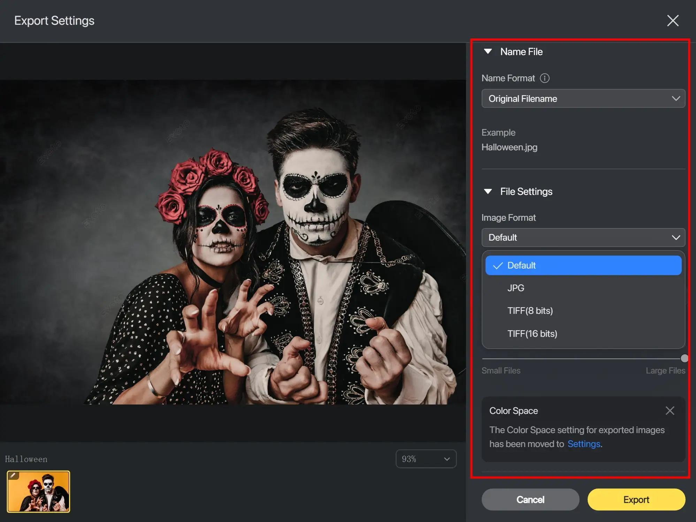Image resolution: width=696 pixels, height=522 pixels.
Task: Open the Settings link in Color Space notice
Action: tap(584, 444)
